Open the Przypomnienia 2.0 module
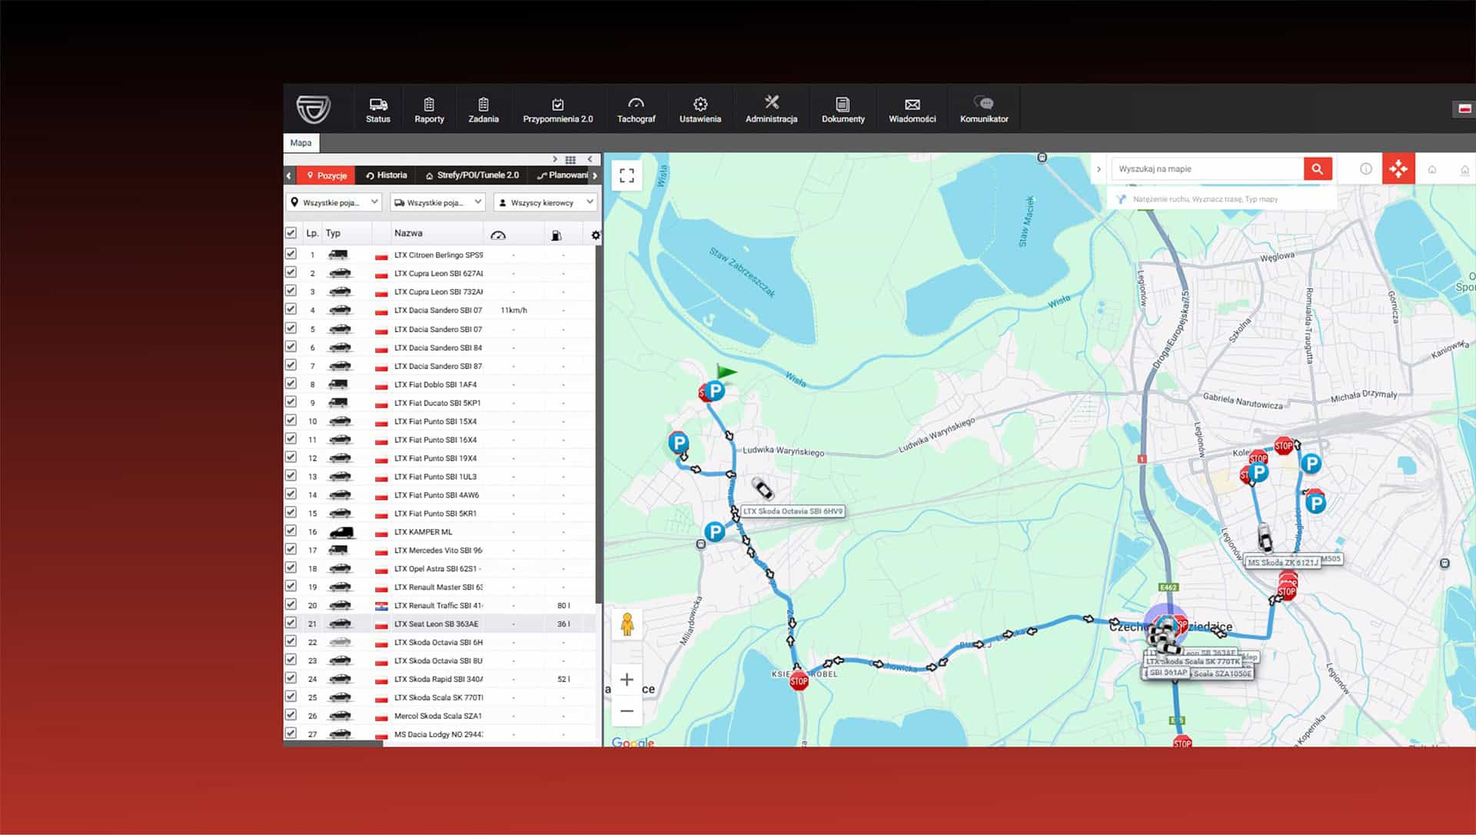Screen dimensions: 1476x835 (558, 108)
